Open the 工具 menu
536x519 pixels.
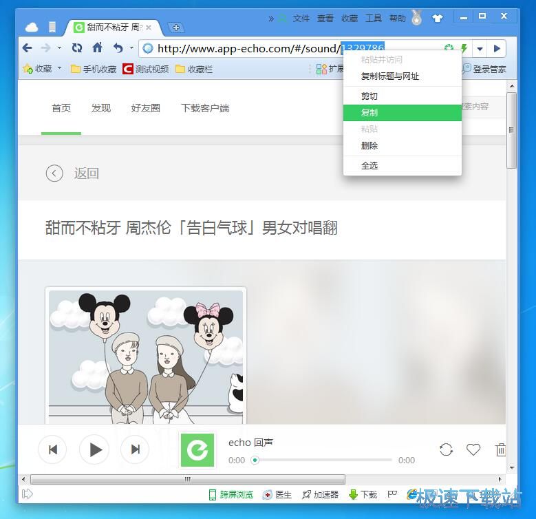click(x=374, y=18)
